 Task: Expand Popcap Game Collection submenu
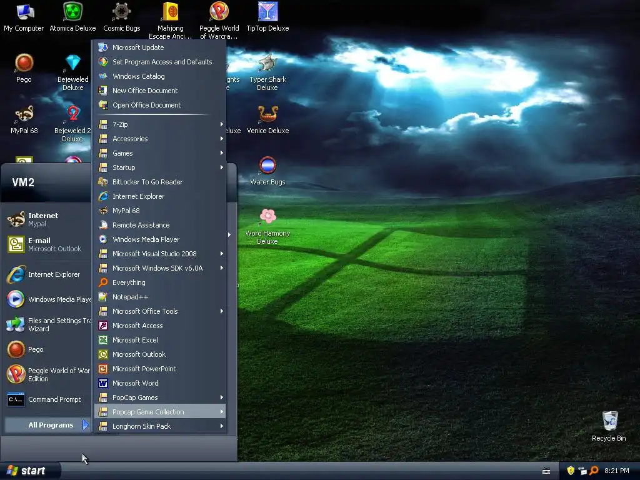coord(160,411)
